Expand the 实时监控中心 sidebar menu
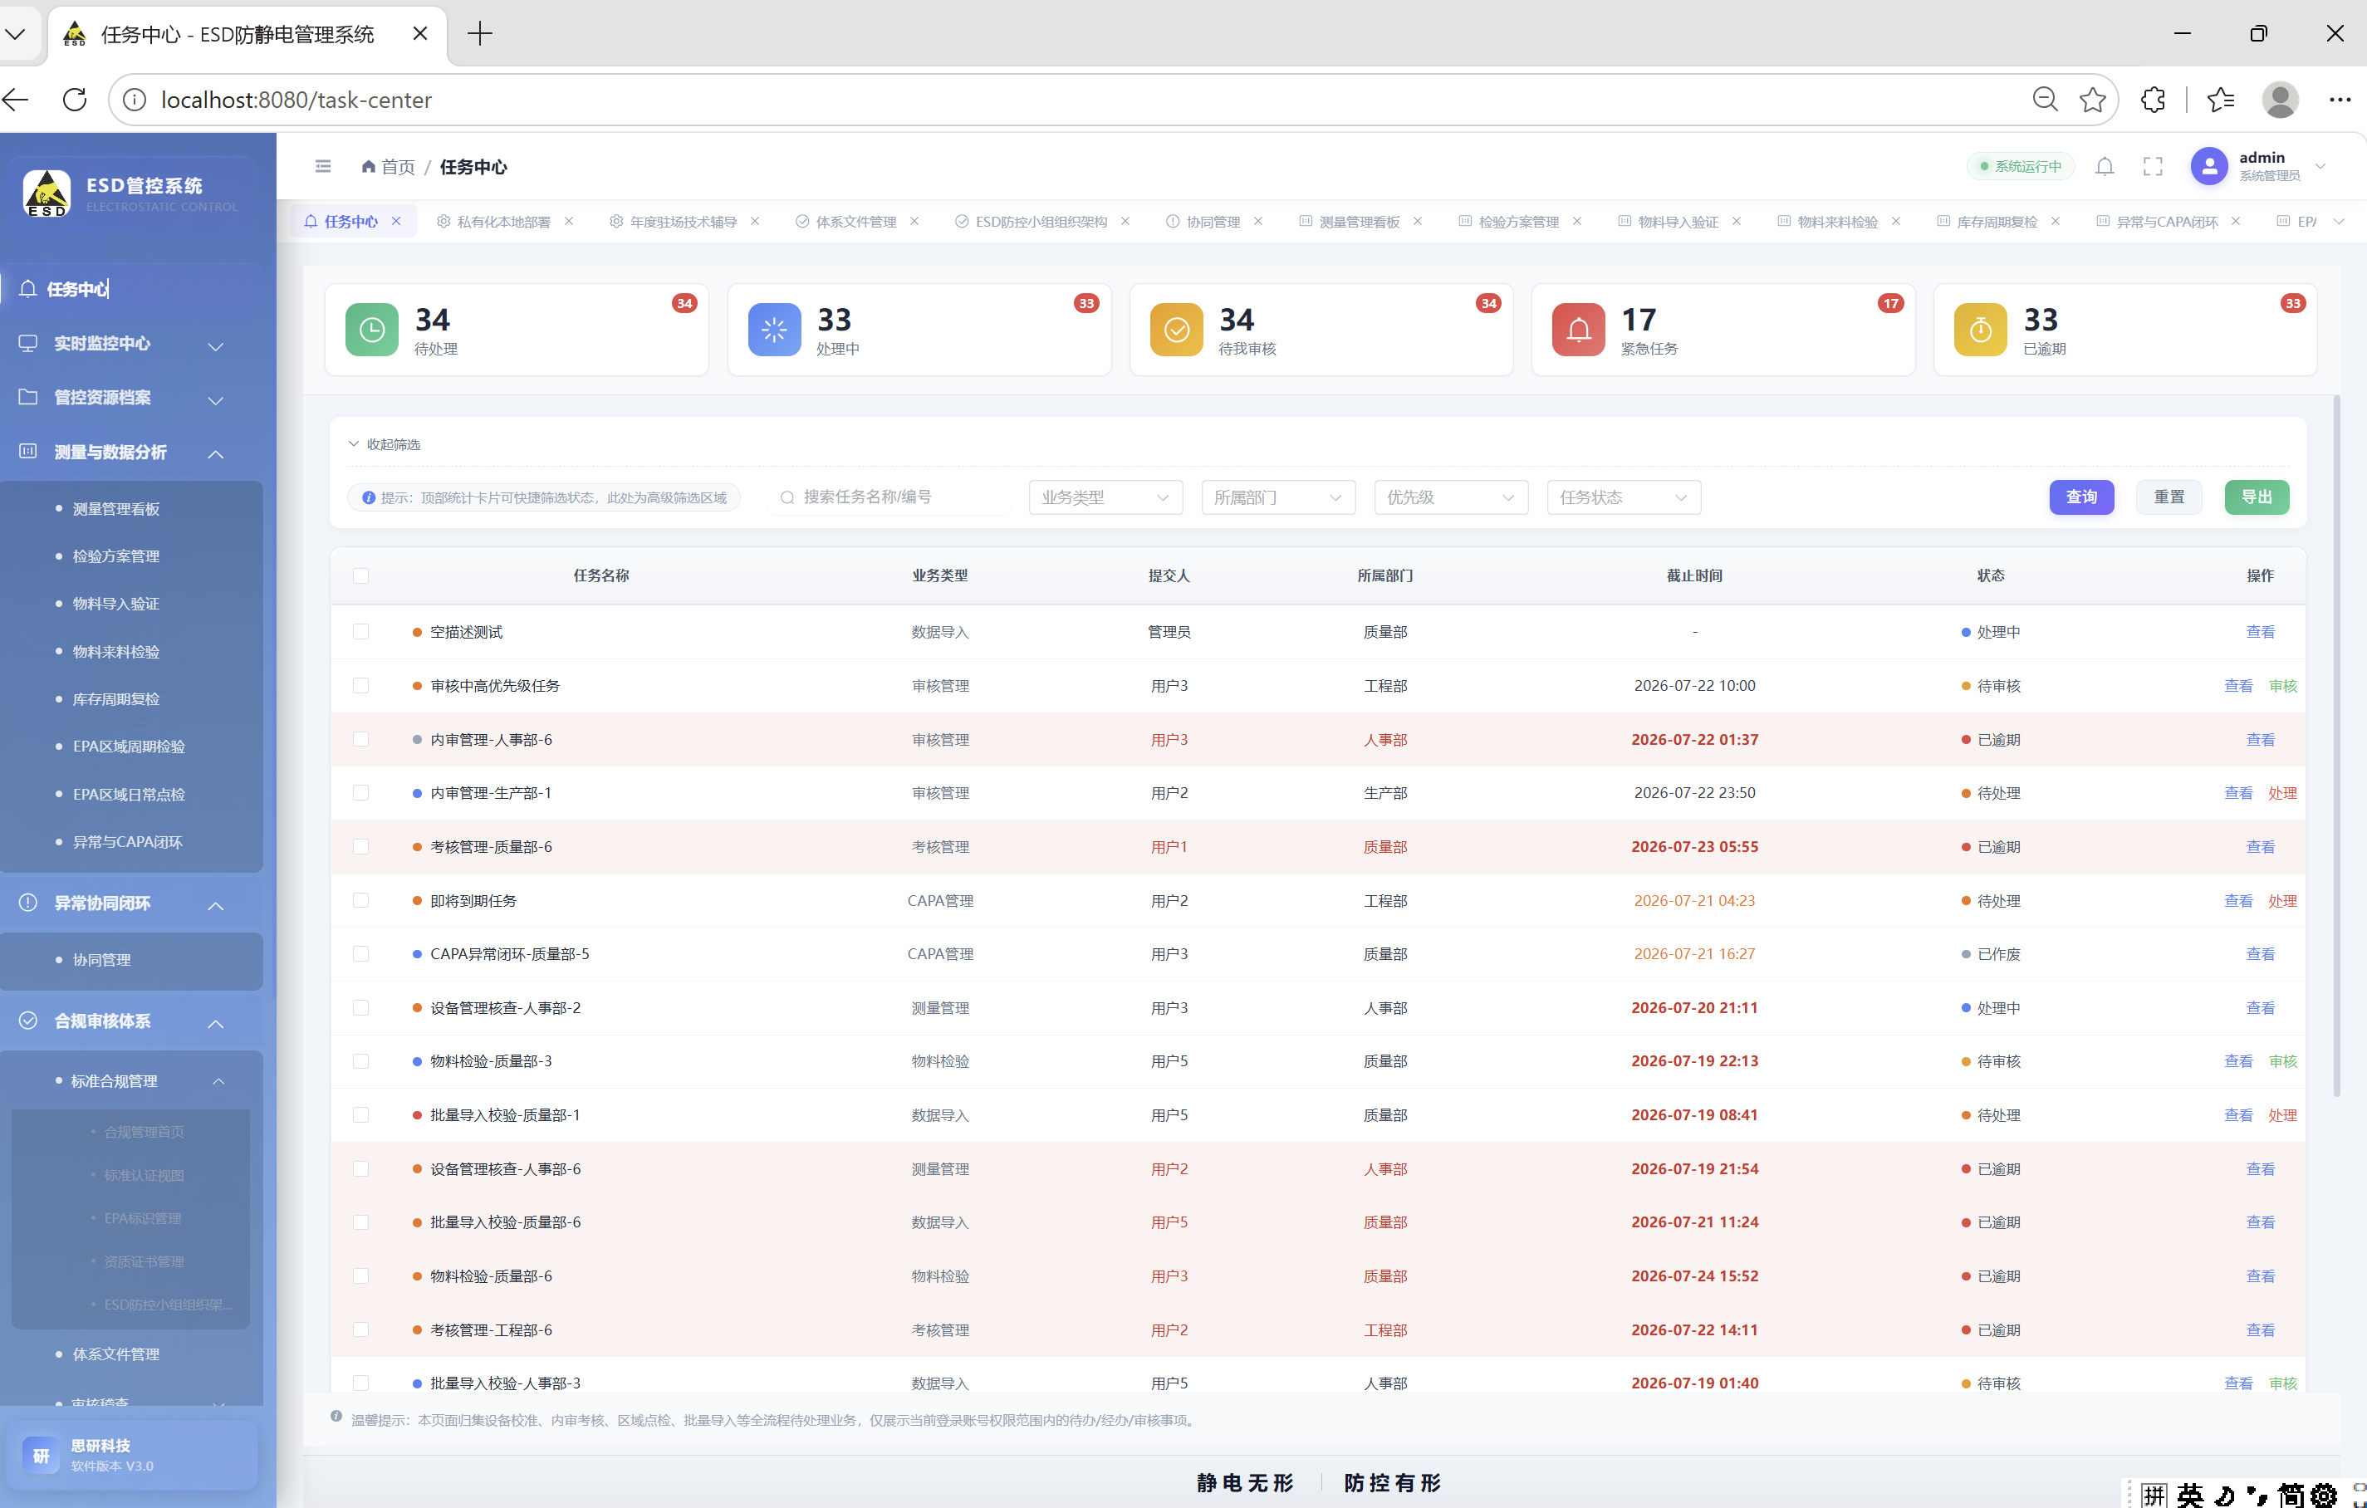 click(132, 343)
